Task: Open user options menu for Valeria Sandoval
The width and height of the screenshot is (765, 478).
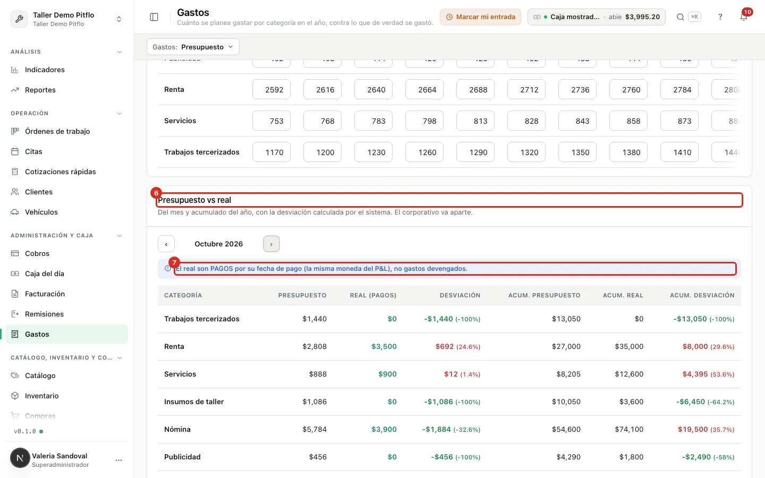Action: coord(118,460)
